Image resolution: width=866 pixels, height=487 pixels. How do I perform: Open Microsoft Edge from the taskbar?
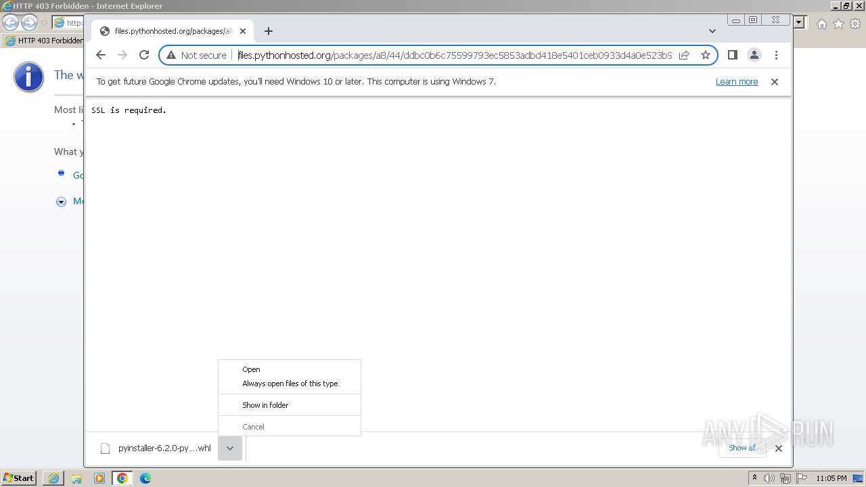tap(145, 478)
